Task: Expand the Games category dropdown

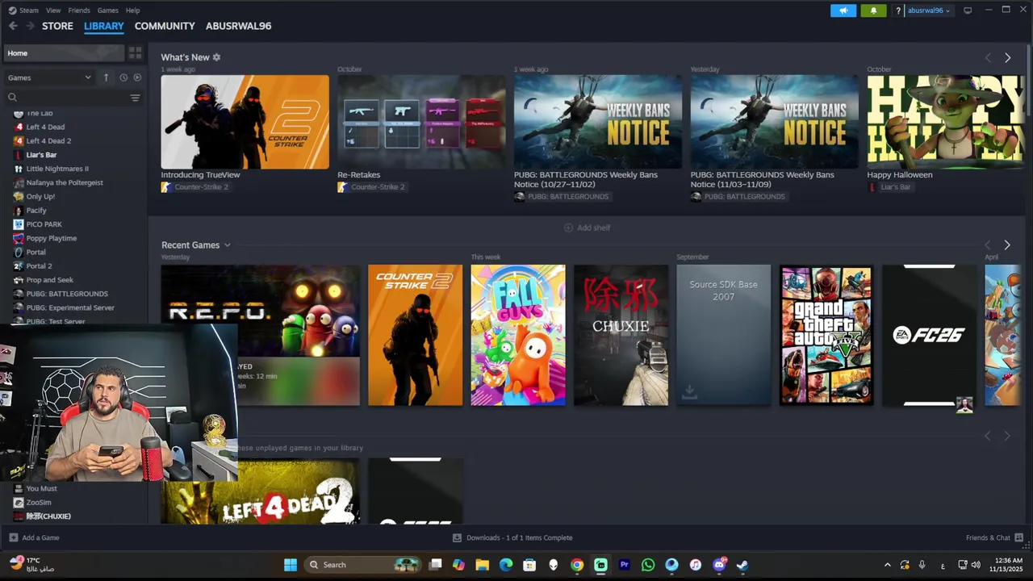Action: click(x=49, y=77)
